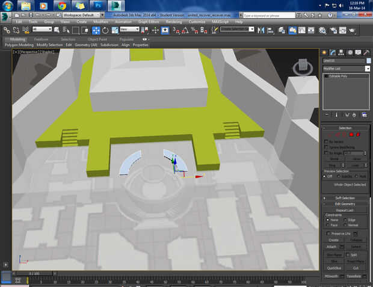Activate the Select and Move tool
This screenshot has width=373, height=287.
[x=96, y=29]
